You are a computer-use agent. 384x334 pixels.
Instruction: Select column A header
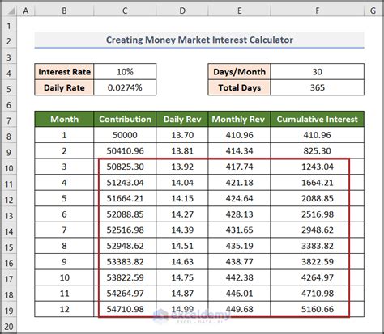[26, 11]
